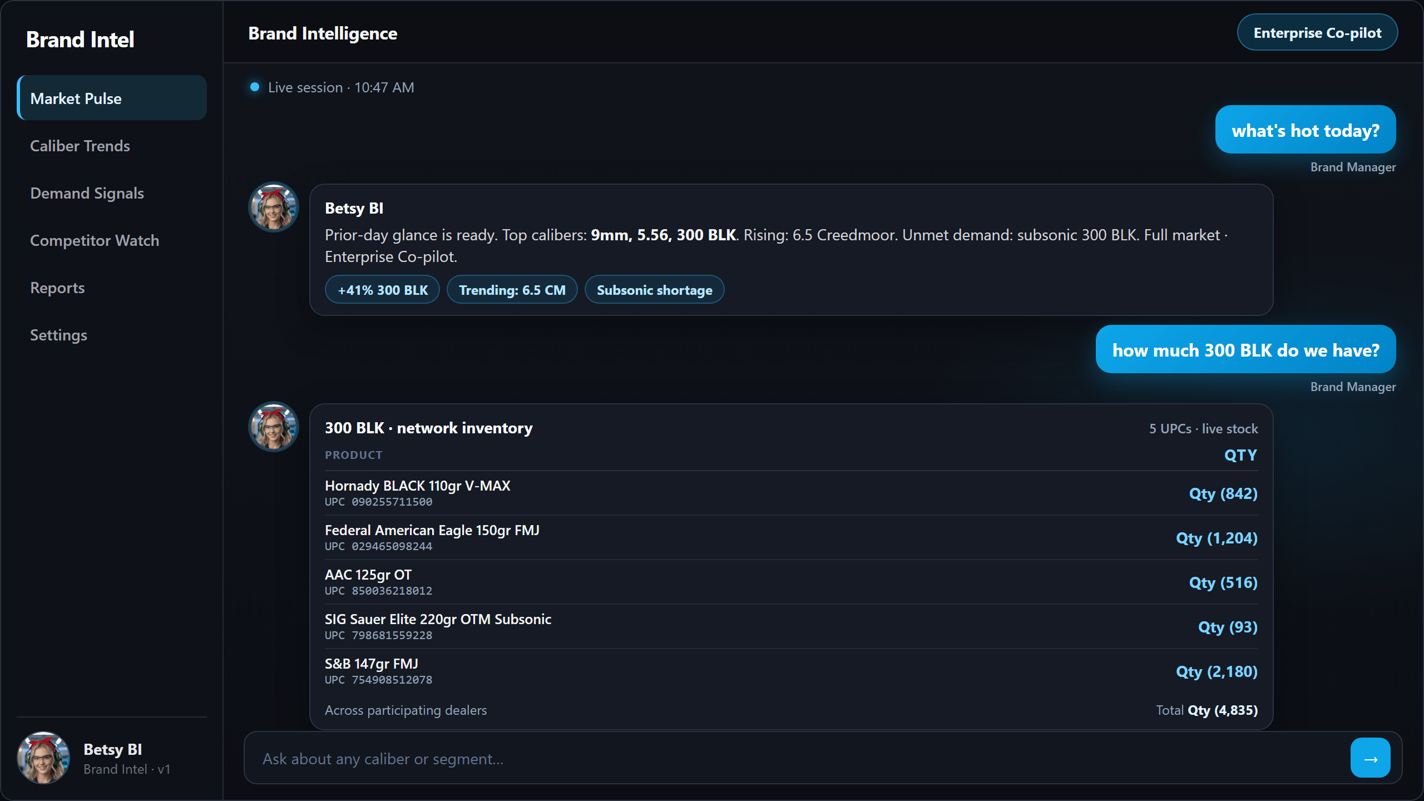
Task: Select the Trending: 6.5 CM chip
Action: (x=512, y=290)
